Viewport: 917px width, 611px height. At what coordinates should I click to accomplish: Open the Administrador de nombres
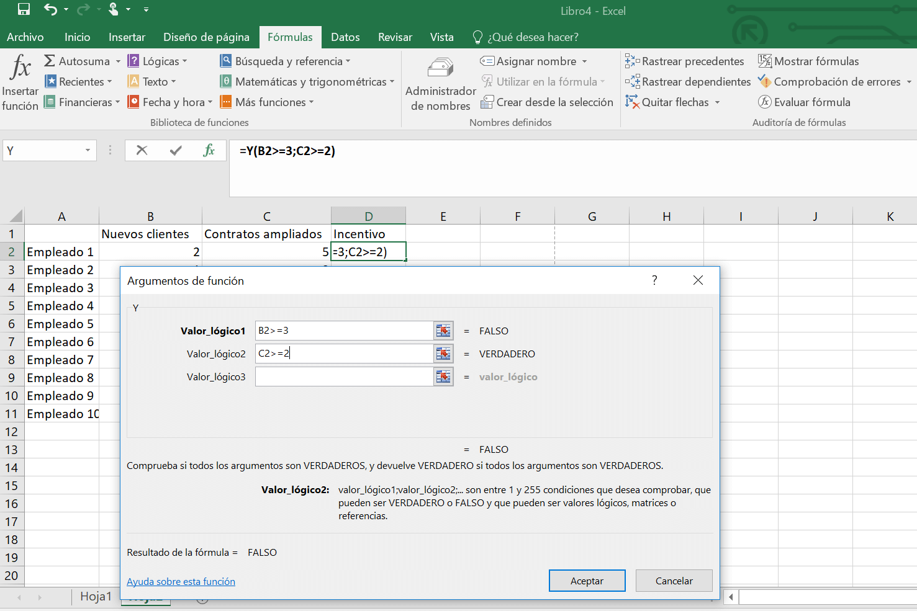point(441,84)
